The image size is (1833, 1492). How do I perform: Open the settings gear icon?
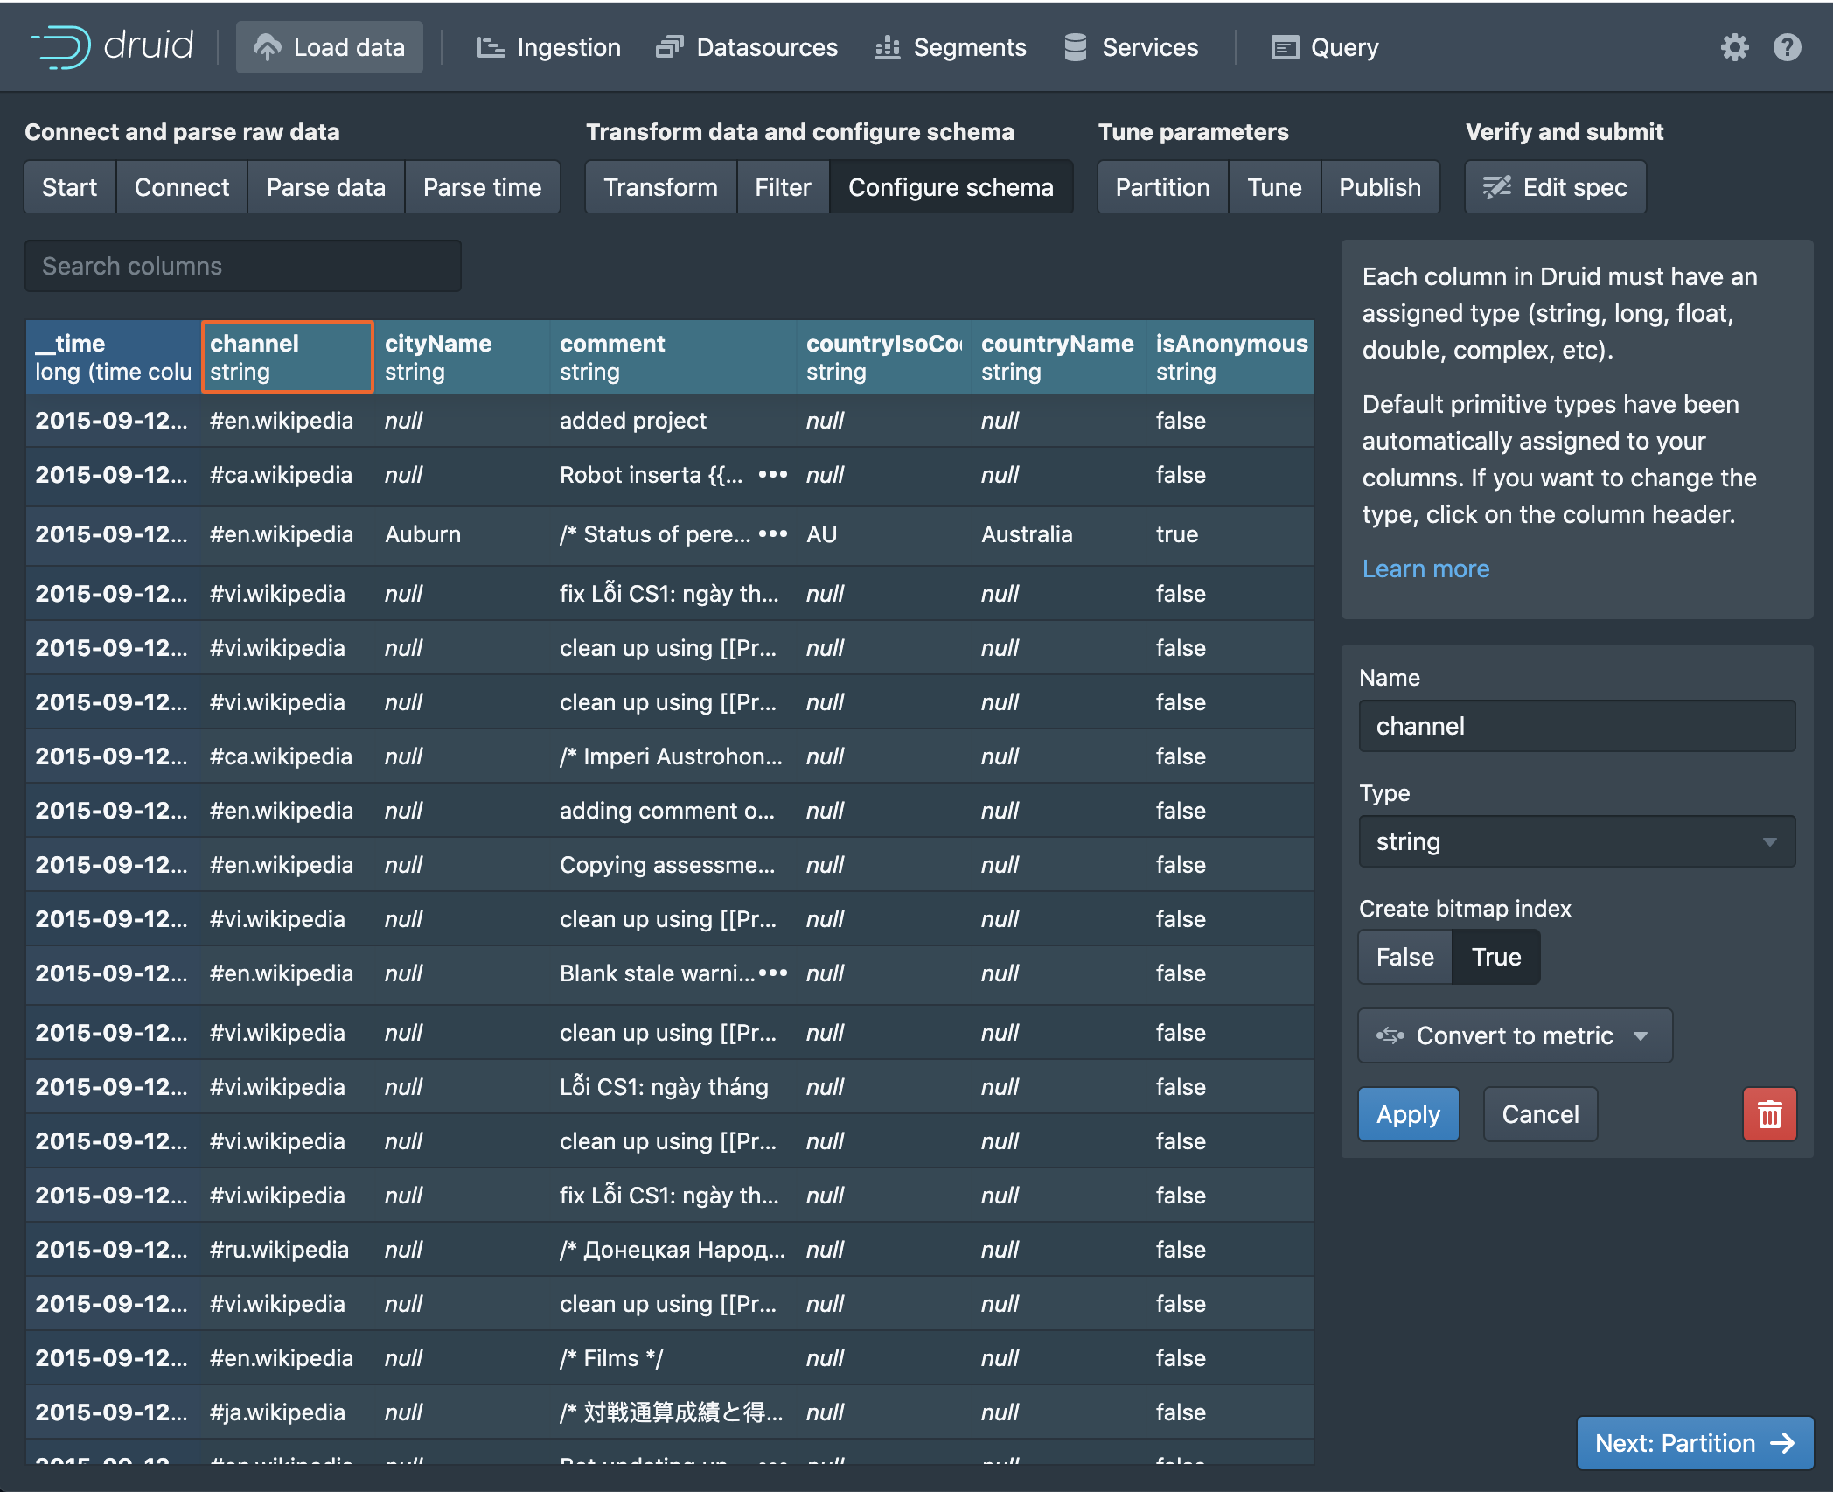pyautogui.click(x=1734, y=47)
